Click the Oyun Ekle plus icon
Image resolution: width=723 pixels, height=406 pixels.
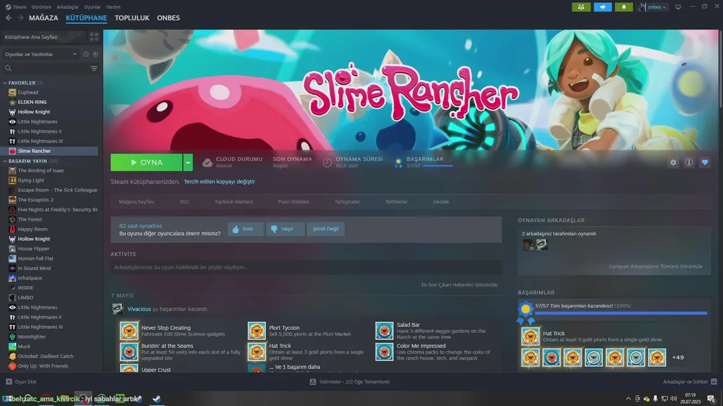pyautogui.click(x=8, y=382)
